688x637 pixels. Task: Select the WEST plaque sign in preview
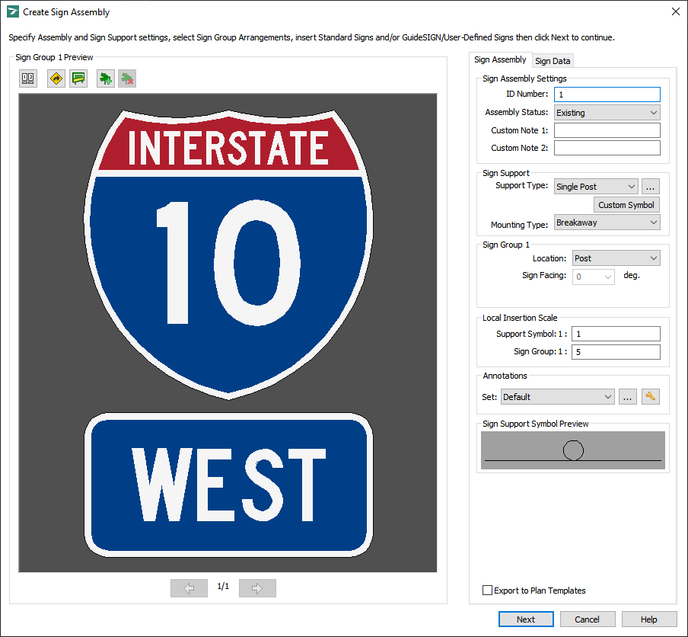click(228, 485)
